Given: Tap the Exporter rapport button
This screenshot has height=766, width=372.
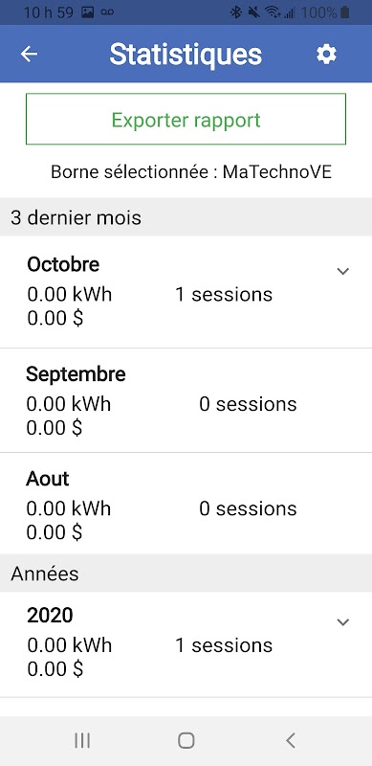Looking at the screenshot, I should [186, 119].
